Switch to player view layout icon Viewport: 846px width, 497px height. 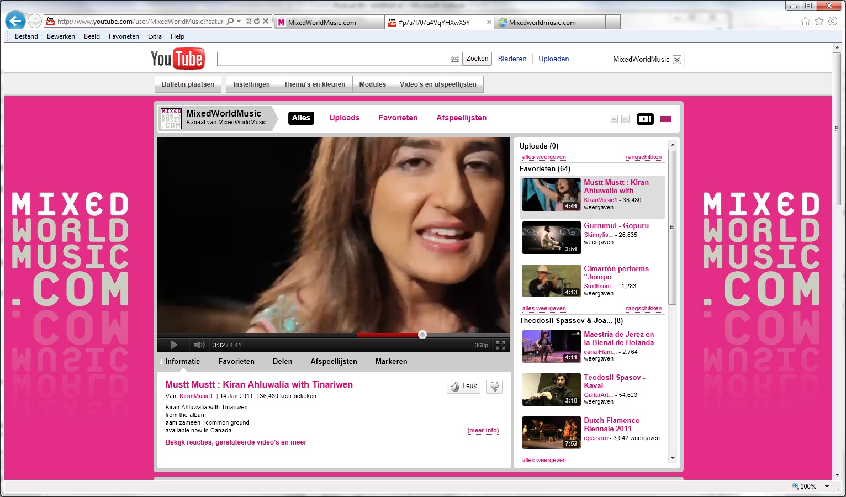[x=645, y=119]
